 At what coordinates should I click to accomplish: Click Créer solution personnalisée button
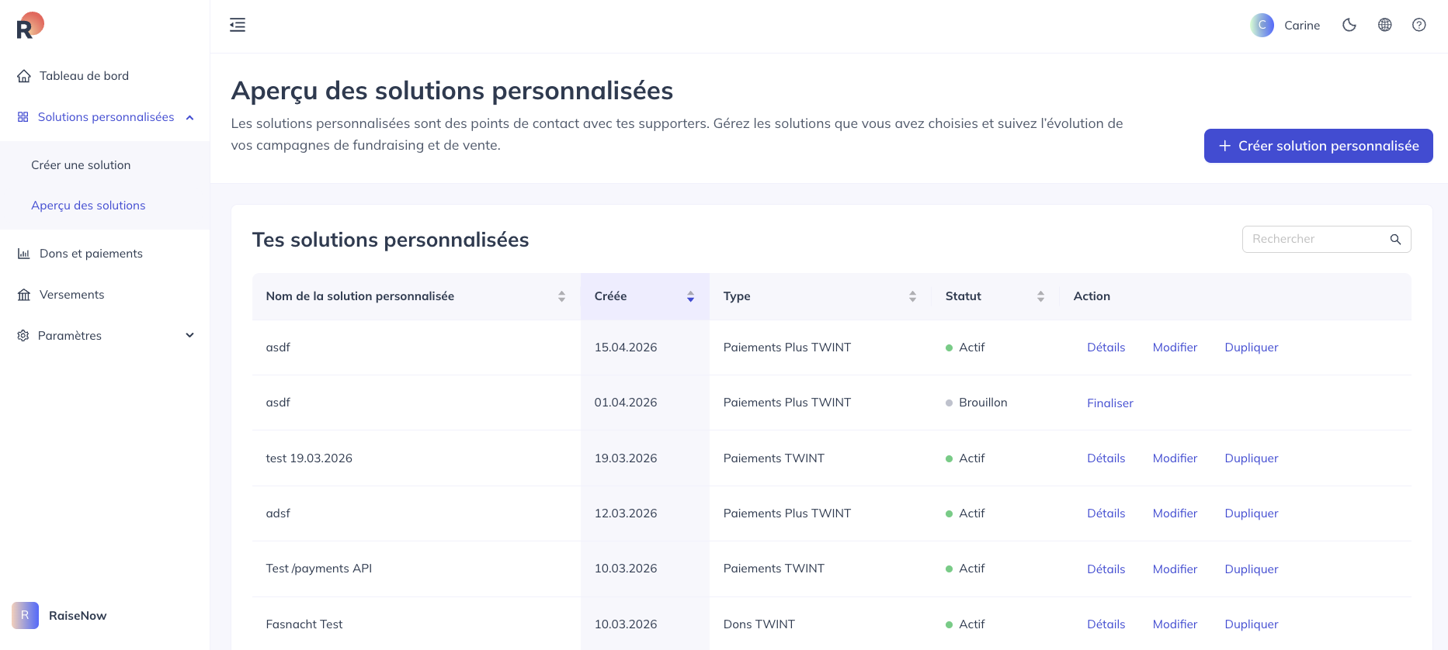tap(1318, 146)
